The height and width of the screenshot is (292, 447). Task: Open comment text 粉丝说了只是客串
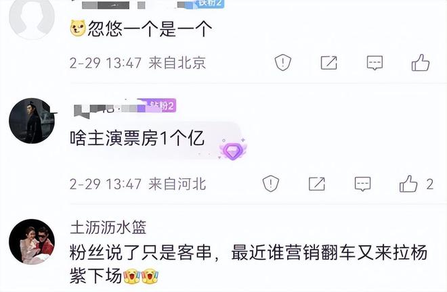click(140, 252)
